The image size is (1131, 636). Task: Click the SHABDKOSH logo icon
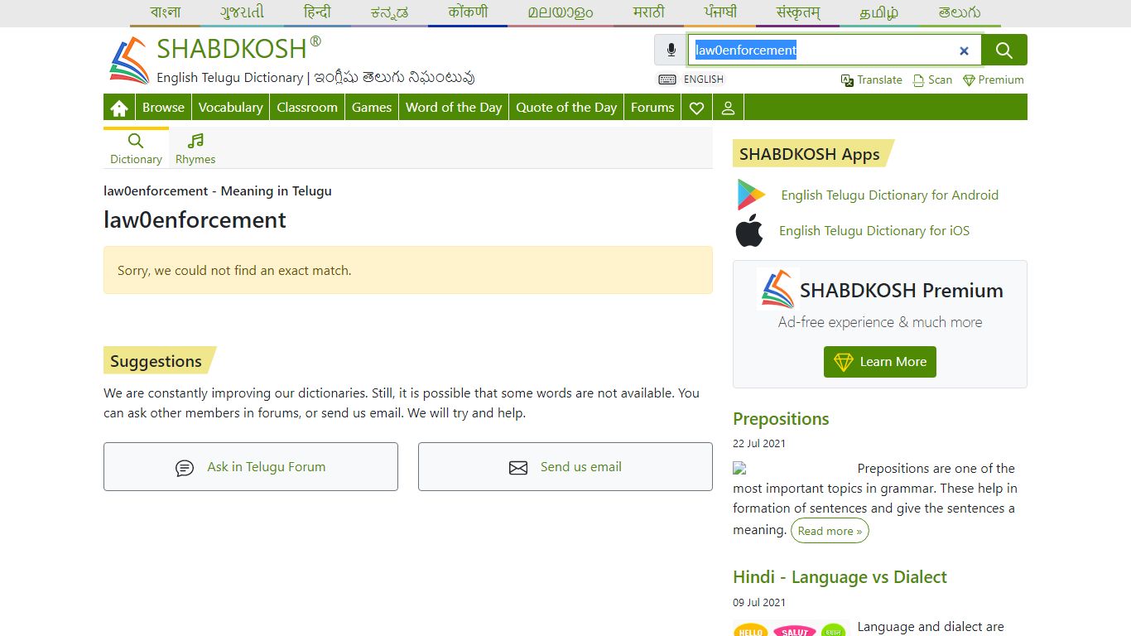tap(128, 60)
